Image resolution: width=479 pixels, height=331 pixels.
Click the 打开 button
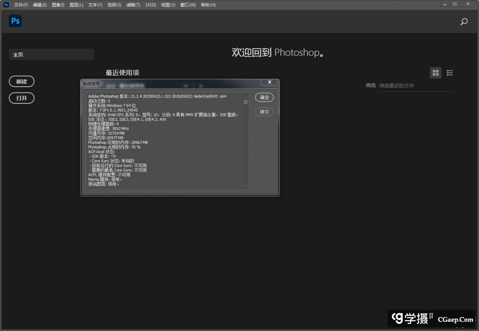[22, 98]
